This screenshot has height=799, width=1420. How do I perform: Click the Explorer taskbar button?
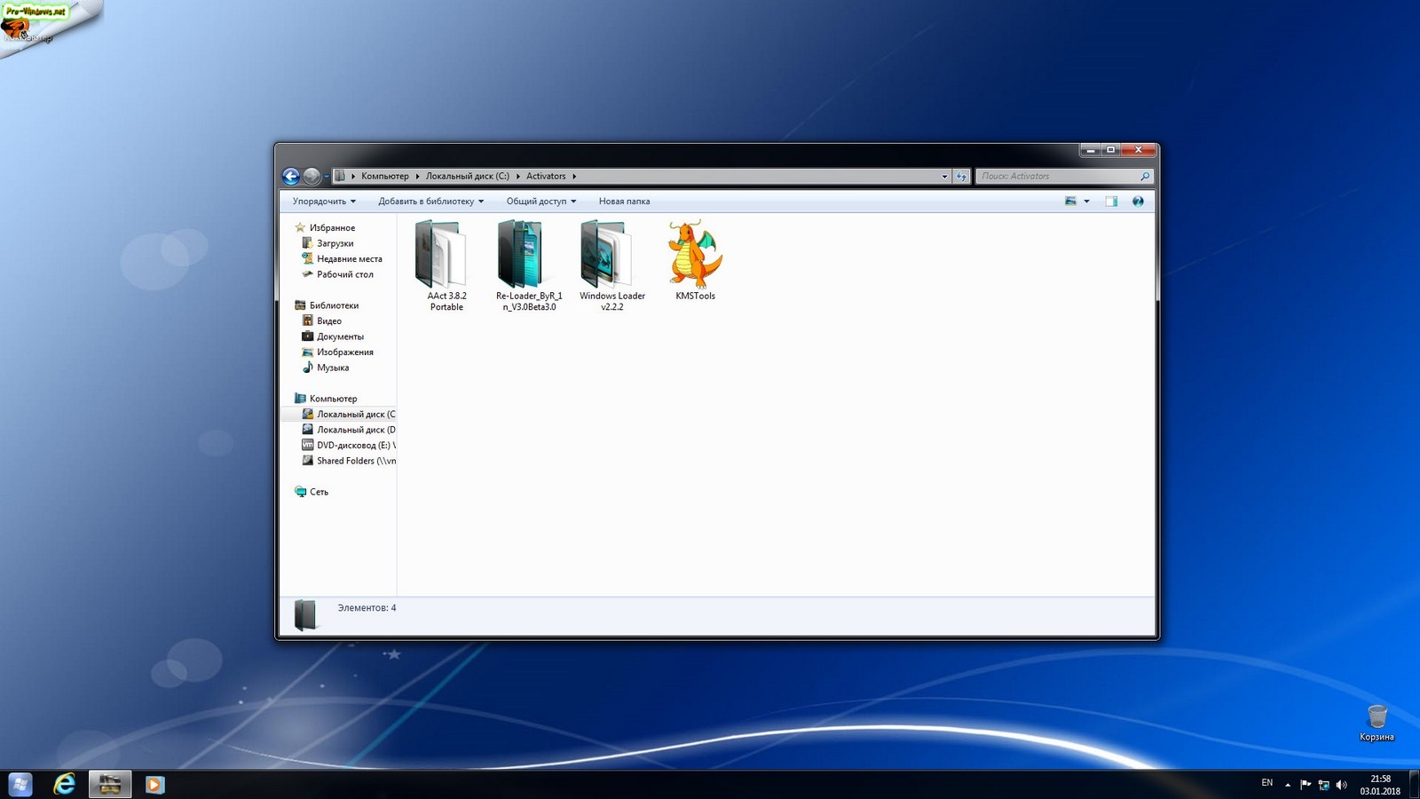[x=110, y=785]
